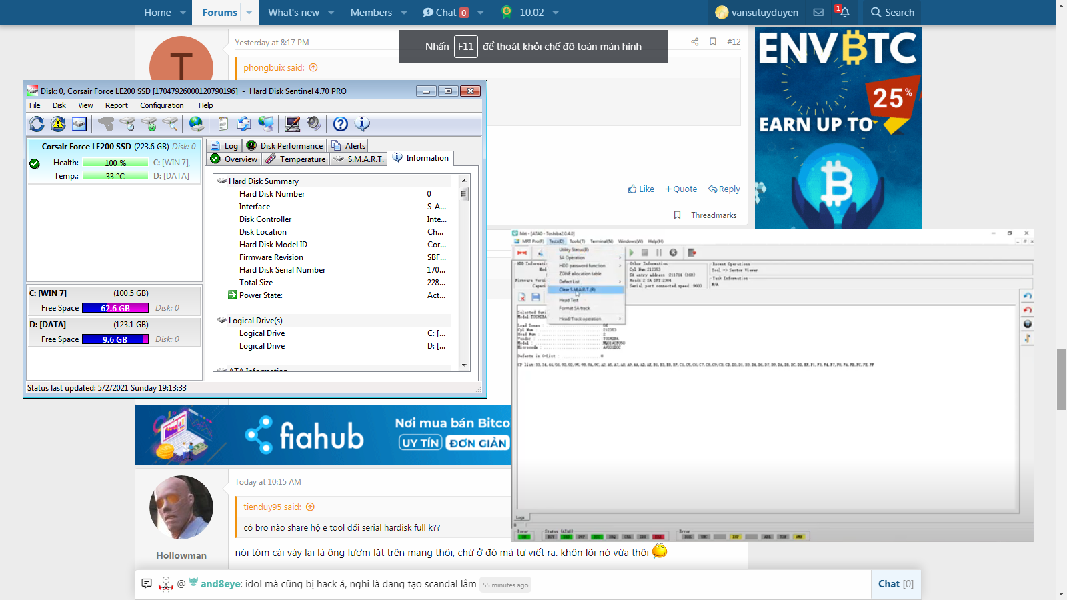Expand the dropdown arrow after Chat
The width and height of the screenshot is (1067, 600).
[481, 12]
